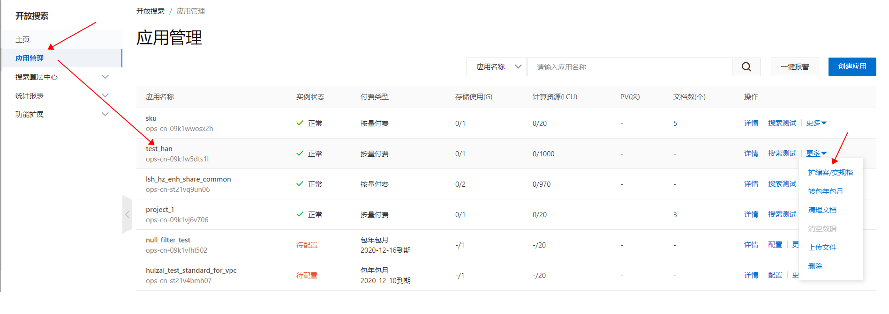Screen dimensions: 889x314
Task: Open 详情 for huizai_test_standard_for_vpc
Action: pos(751,275)
